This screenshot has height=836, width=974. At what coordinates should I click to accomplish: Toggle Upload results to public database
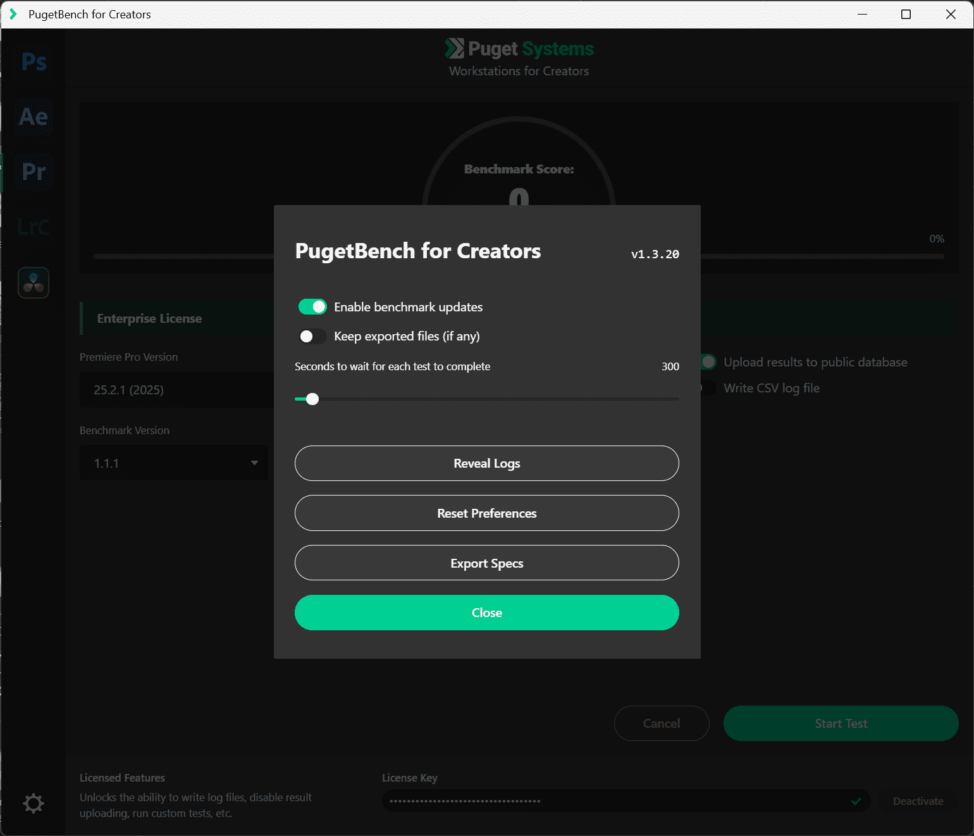(x=708, y=362)
